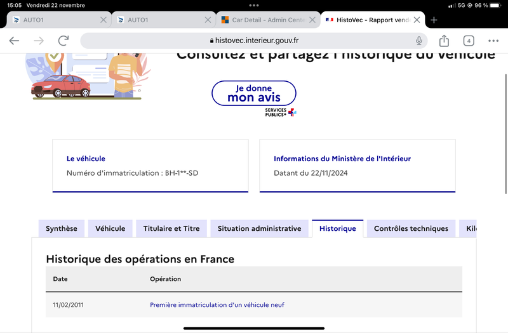Image resolution: width=508 pixels, height=333 pixels.
Task: Select the Situation administrative tab
Action: (260, 228)
